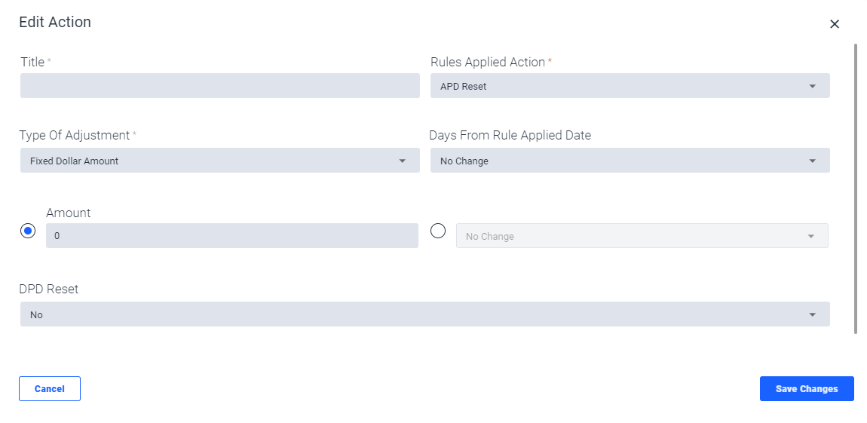The image size is (867, 423).
Task: Open the APD Reset dropdown
Action: [630, 86]
